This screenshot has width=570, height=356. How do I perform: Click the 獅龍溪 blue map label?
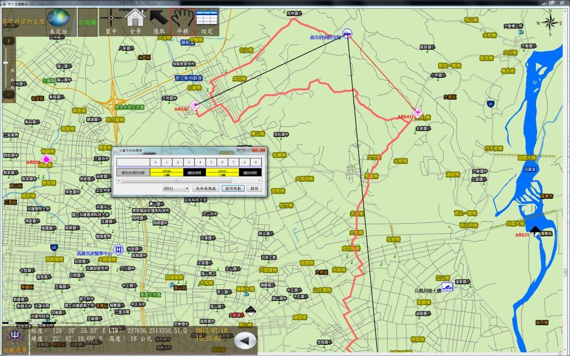tap(188, 42)
